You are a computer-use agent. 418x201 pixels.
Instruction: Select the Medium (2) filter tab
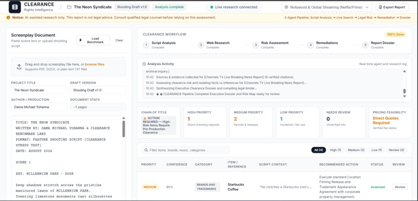pos(356,150)
